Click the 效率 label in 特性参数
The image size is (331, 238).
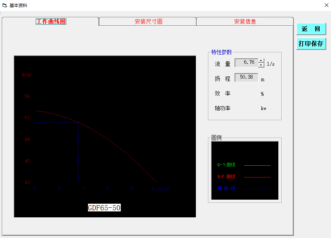[x=222, y=93]
